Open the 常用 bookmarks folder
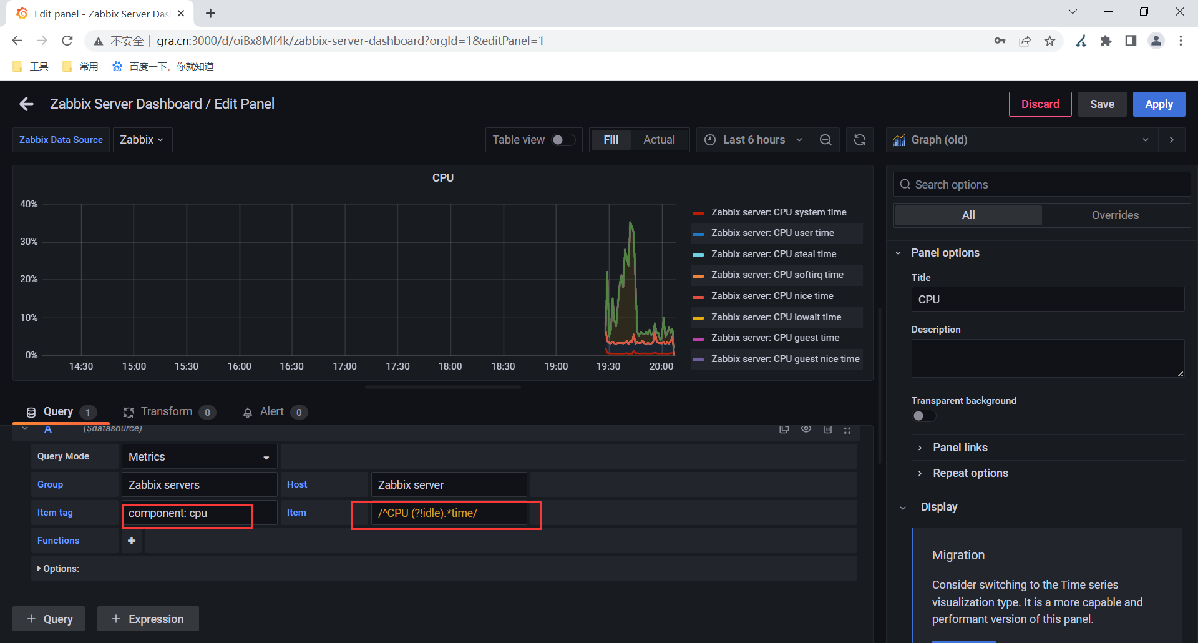The image size is (1198, 643). coord(80,66)
